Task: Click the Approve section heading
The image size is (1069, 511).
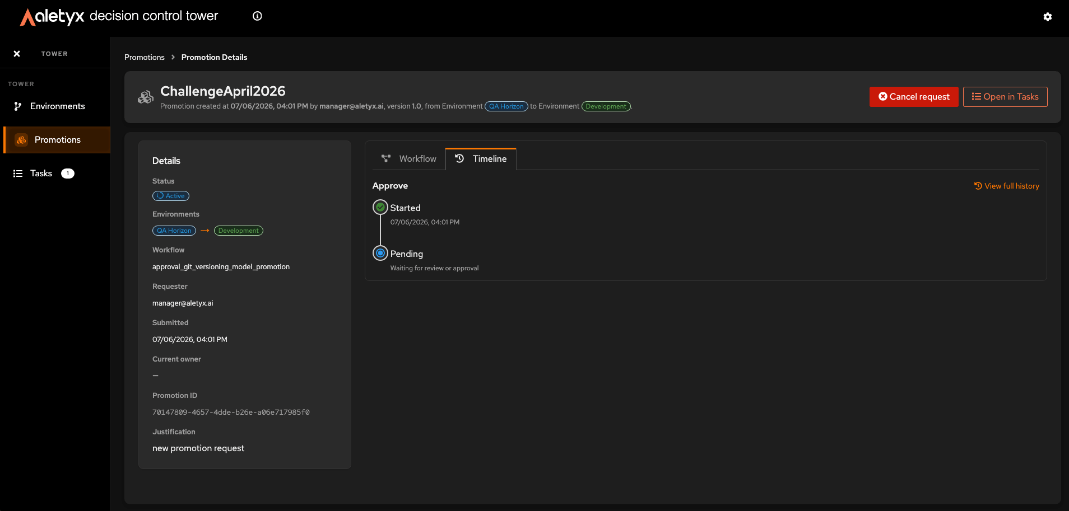Action: point(390,186)
